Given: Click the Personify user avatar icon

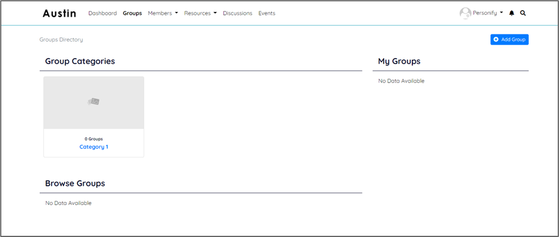Looking at the screenshot, I should [465, 13].
